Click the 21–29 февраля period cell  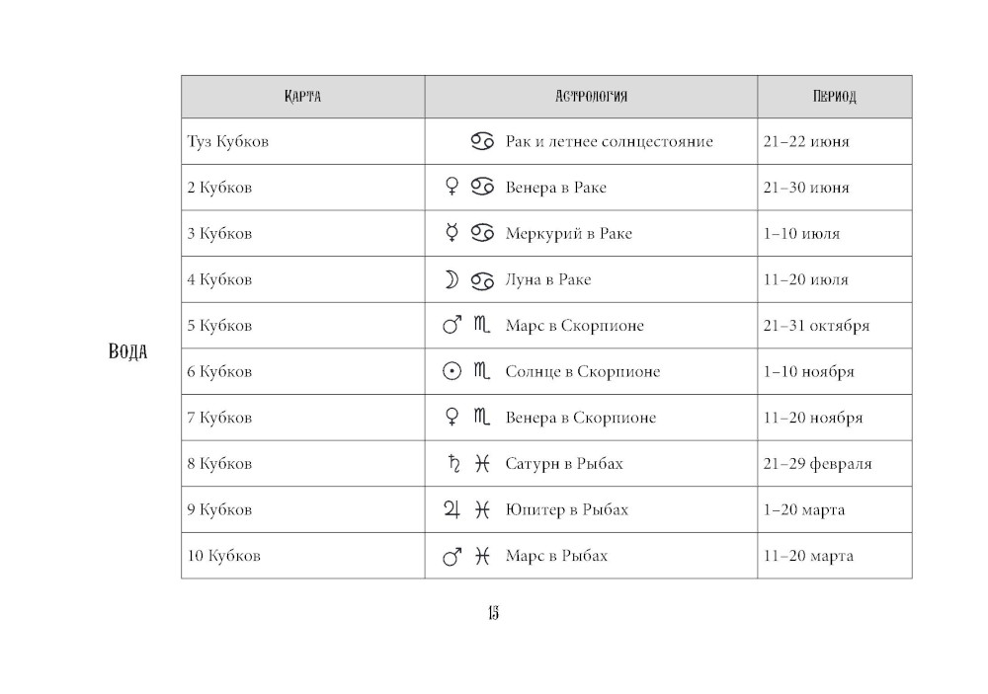817,464
